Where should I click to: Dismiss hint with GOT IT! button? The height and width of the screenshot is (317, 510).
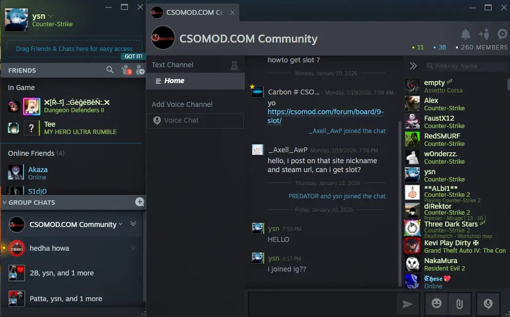[x=133, y=56]
